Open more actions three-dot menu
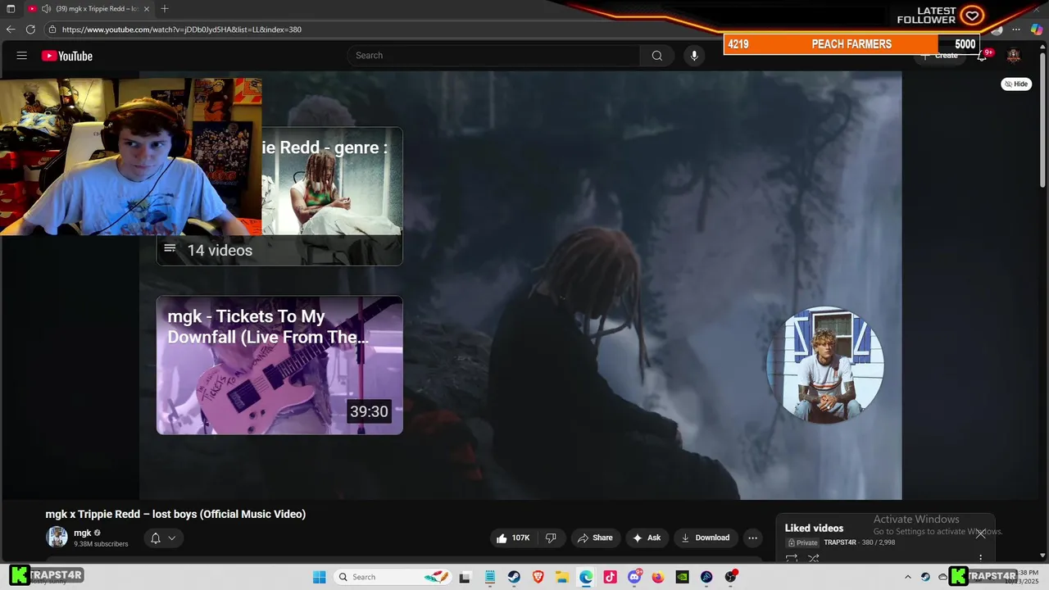 coord(752,538)
